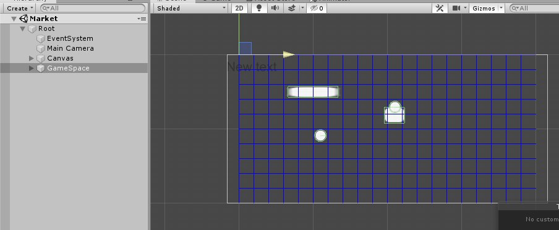
Task: Click the cube icon beside Root
Action: point(32,28)
